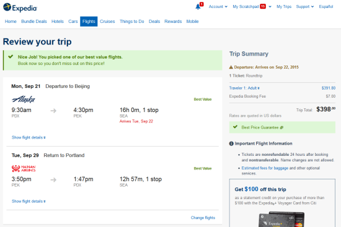Expand the Support dropdown menu

(x=305, y=7)
